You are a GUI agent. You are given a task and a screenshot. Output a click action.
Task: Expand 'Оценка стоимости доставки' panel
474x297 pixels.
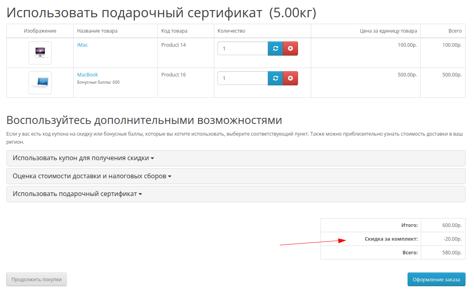[x=92, y=176]
